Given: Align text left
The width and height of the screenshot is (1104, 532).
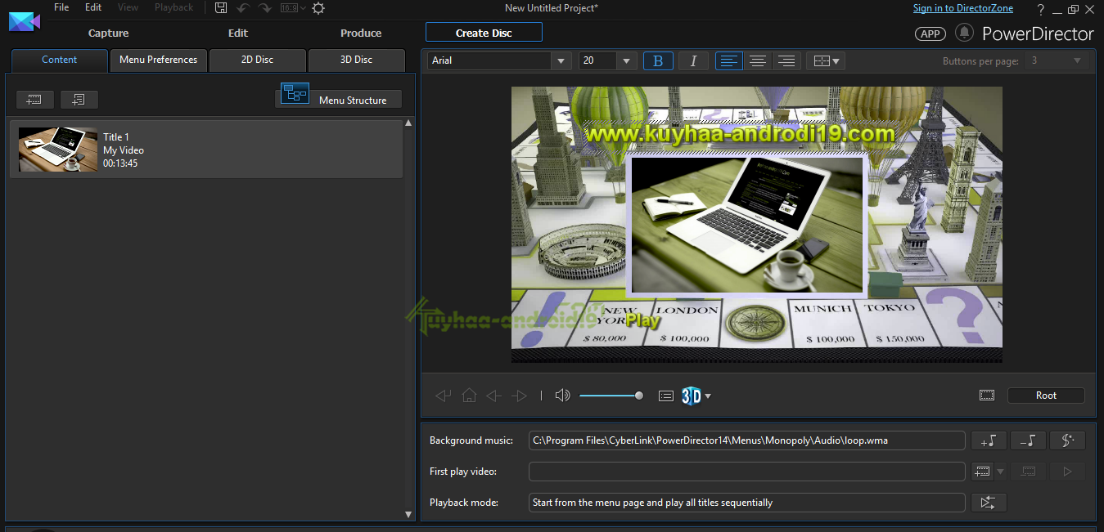Looking at the screenshot, I should [x=729, y=60].
